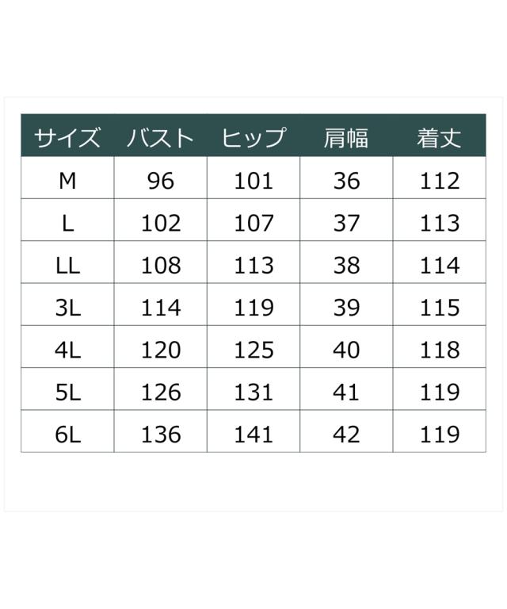Select the M size row label
This screenshot has height=609, width=507.
pyautogui.click(x=67, y=181)
